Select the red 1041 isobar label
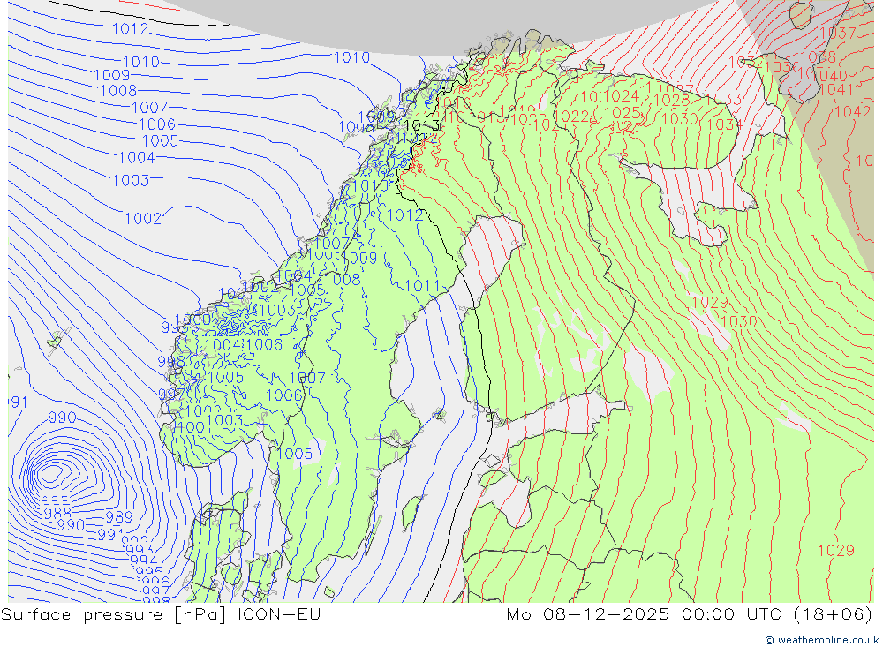 pyautogui.click(x=836, y=89)
